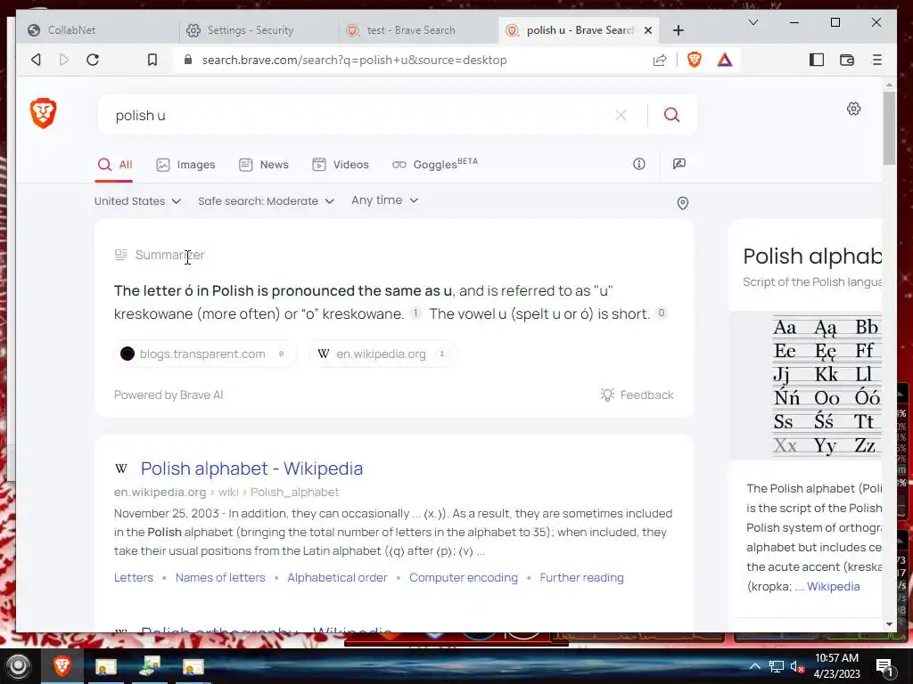Open the Further reading sublink

pos(581,577)
